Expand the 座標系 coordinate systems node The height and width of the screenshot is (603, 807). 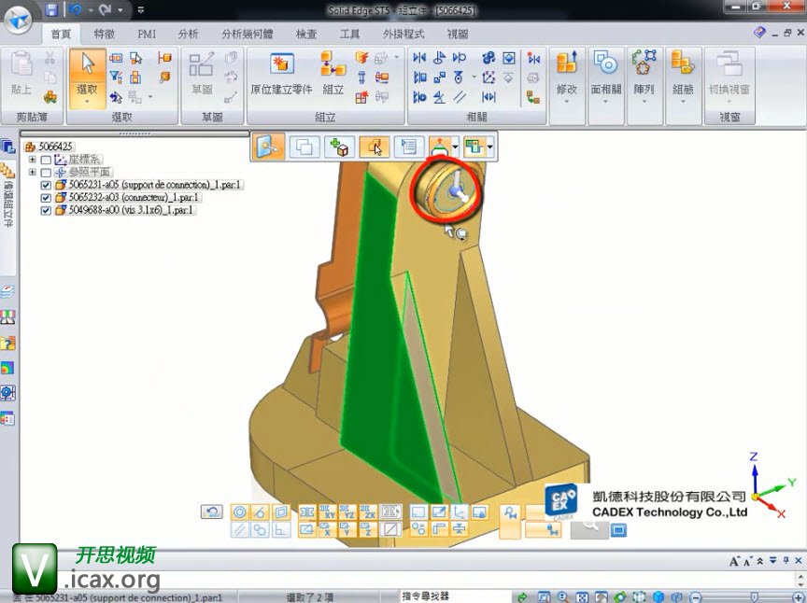click(33, 160)
